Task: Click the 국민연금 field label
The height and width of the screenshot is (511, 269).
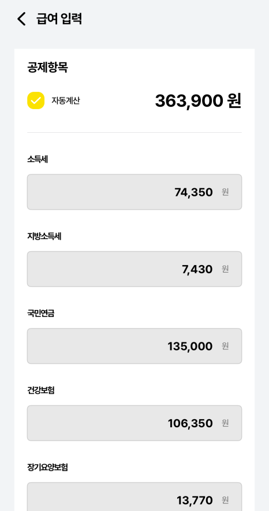Action: (x=41, y=314)
